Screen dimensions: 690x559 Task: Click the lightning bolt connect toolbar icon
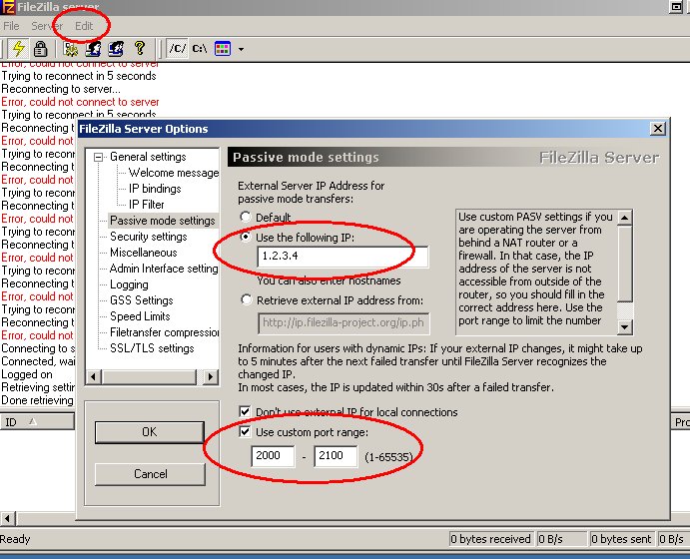pyautogui.click(x=18, y=48)
